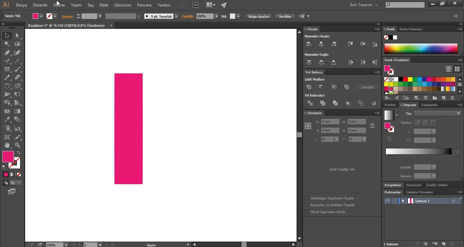Open Stil dropdown arrow
This screenshot has width=464, height=247.
click(238, 16)
